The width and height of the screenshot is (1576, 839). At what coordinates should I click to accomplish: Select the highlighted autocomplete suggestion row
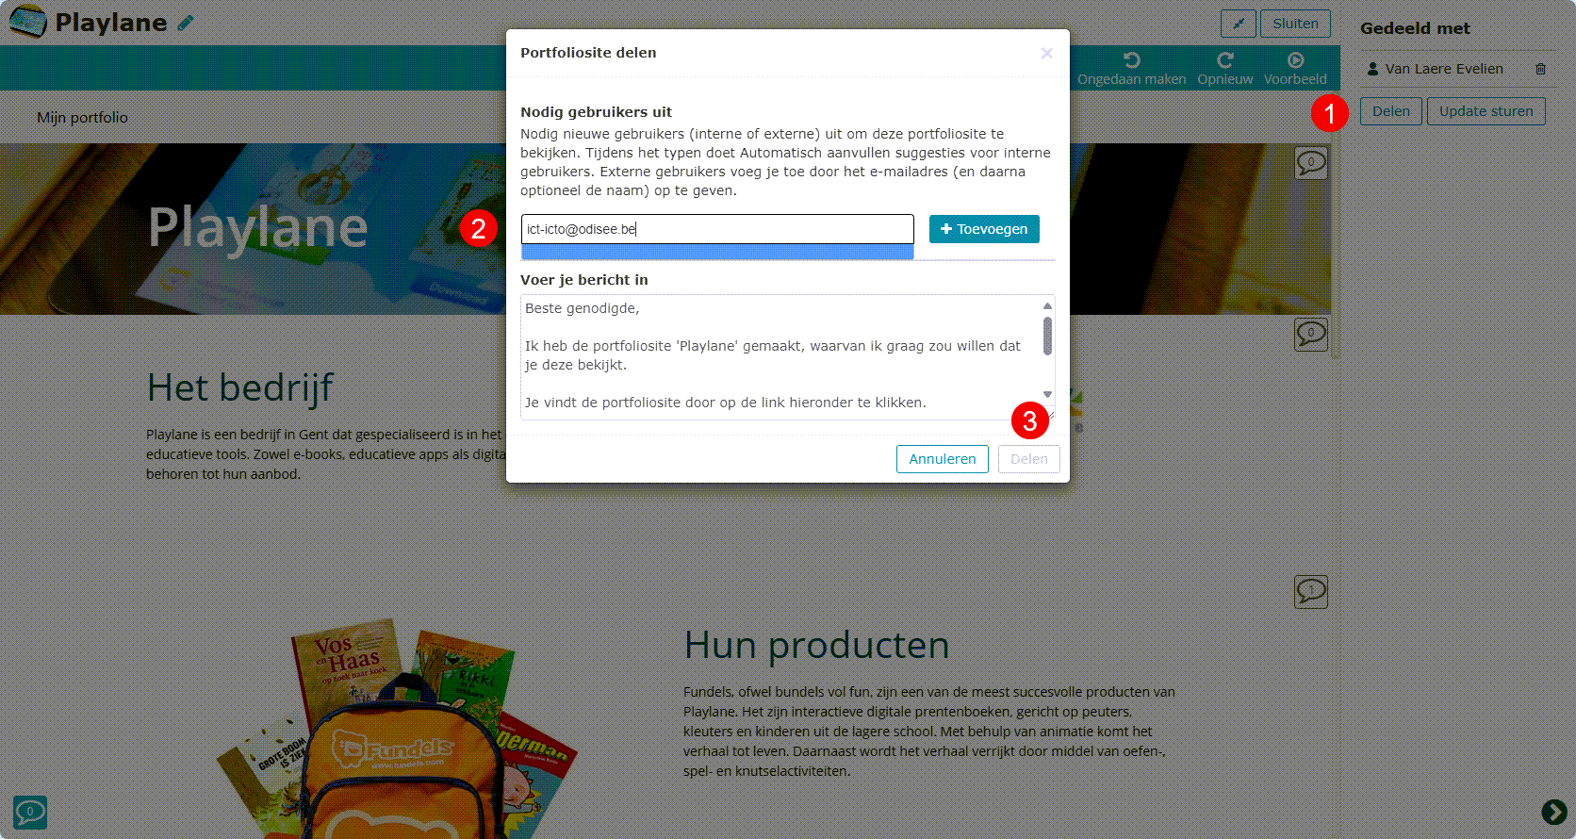coord(717,252)
